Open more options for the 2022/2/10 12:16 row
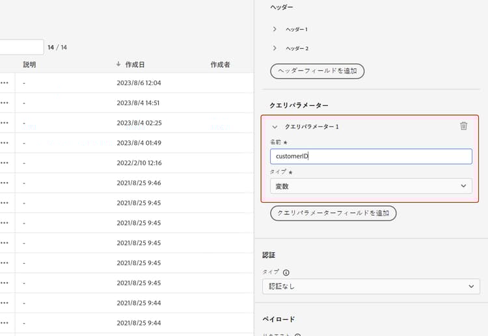Screen dimensions: 488x336 (5, 163)
